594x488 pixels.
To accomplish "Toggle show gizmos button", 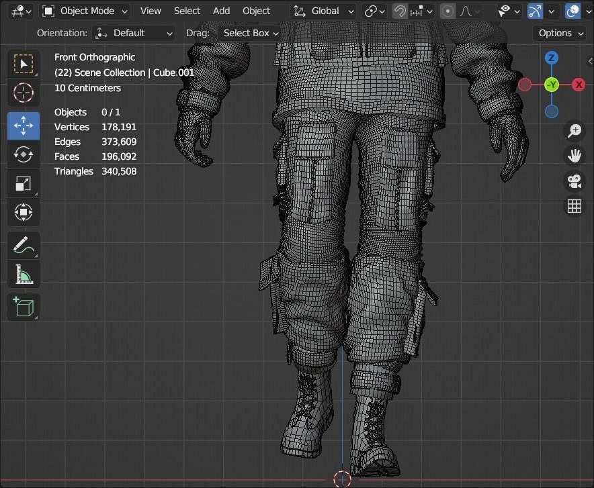I will pyautogui.click(x=535, y=11).
